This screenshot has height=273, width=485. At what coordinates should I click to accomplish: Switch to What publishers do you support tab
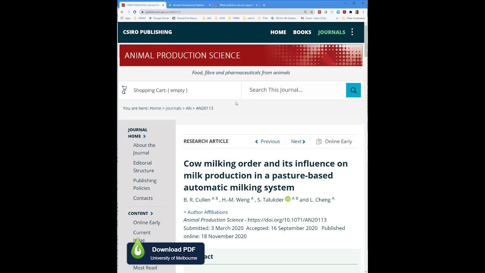point(236,5)
